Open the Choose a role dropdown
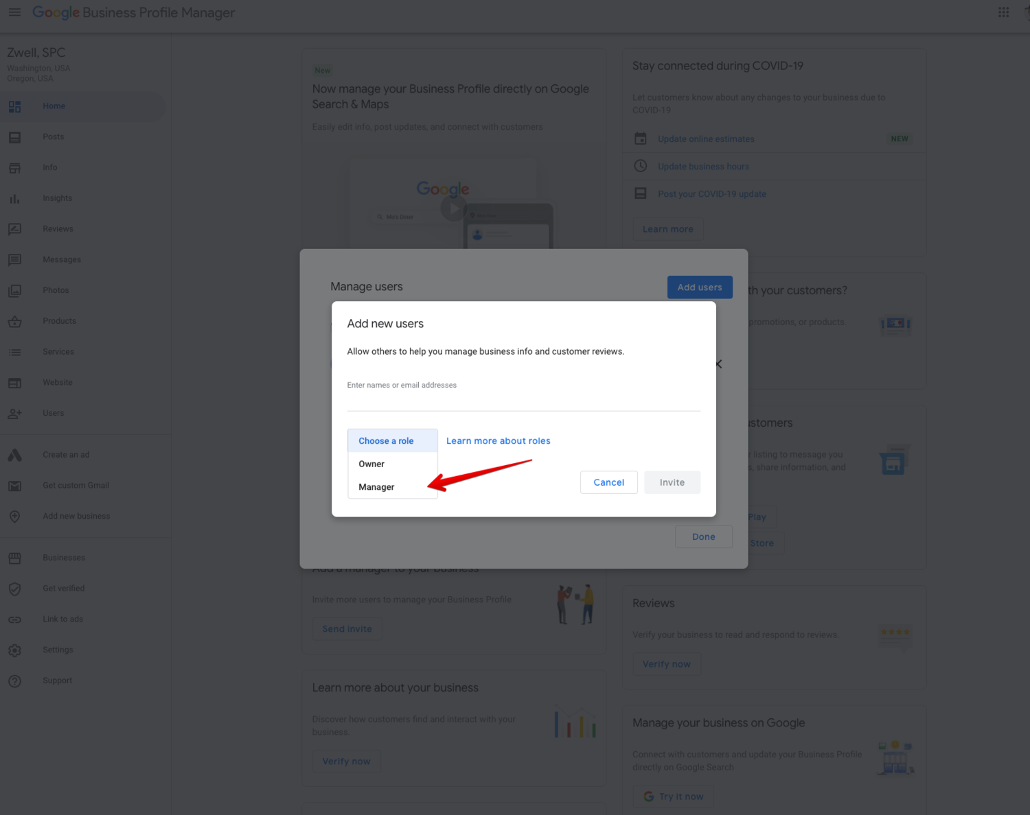This screenshot has width=1030, height=815. point(393,441)
